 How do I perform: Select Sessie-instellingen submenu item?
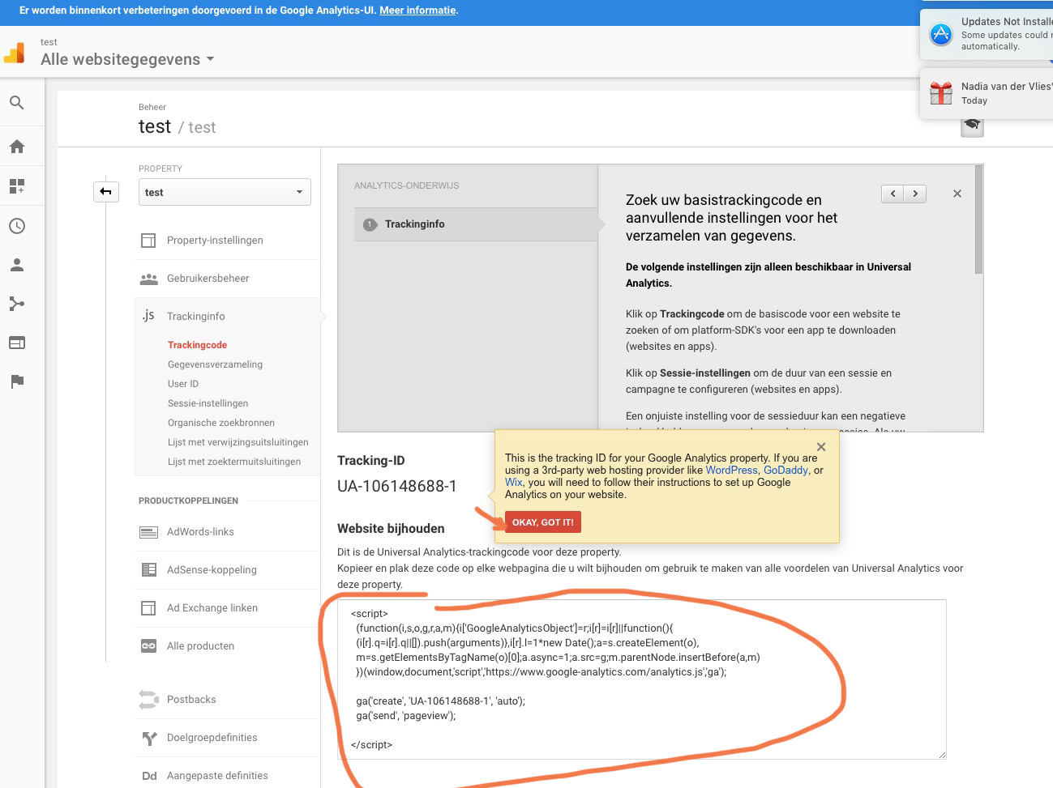(208, 403)
